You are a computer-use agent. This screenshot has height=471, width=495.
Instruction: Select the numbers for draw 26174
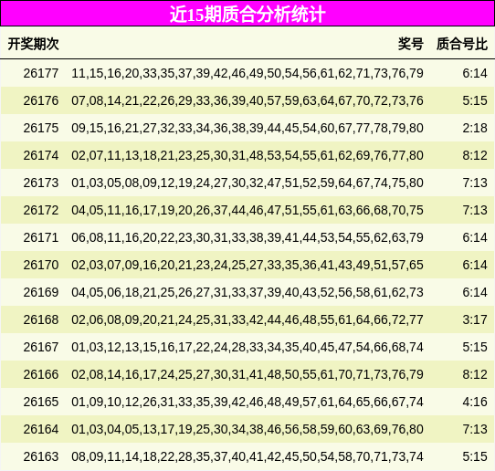pyautogui.click(x=247, y=155)
